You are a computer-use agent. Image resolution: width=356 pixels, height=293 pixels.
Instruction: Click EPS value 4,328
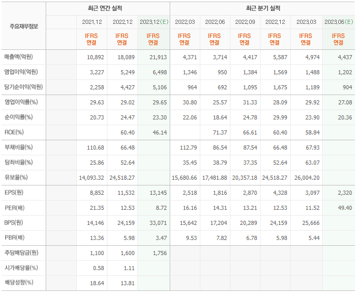click(280, 193)
